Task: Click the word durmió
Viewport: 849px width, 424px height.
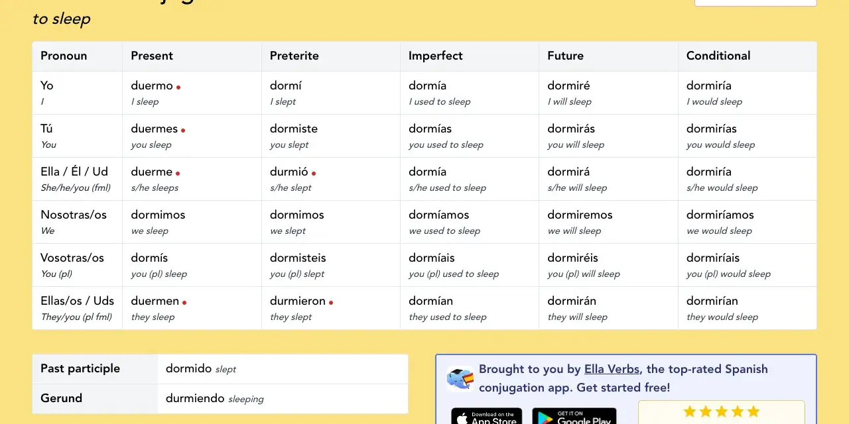Action: [x=289, y=172]
